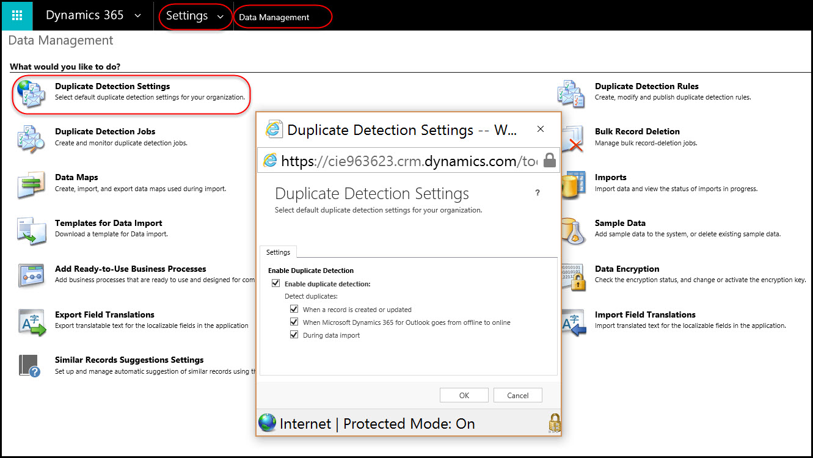The width and height of the screenshot is (813, 458).
Task: Open Duplicate Detection Rules link
Action: coord(647,86)
